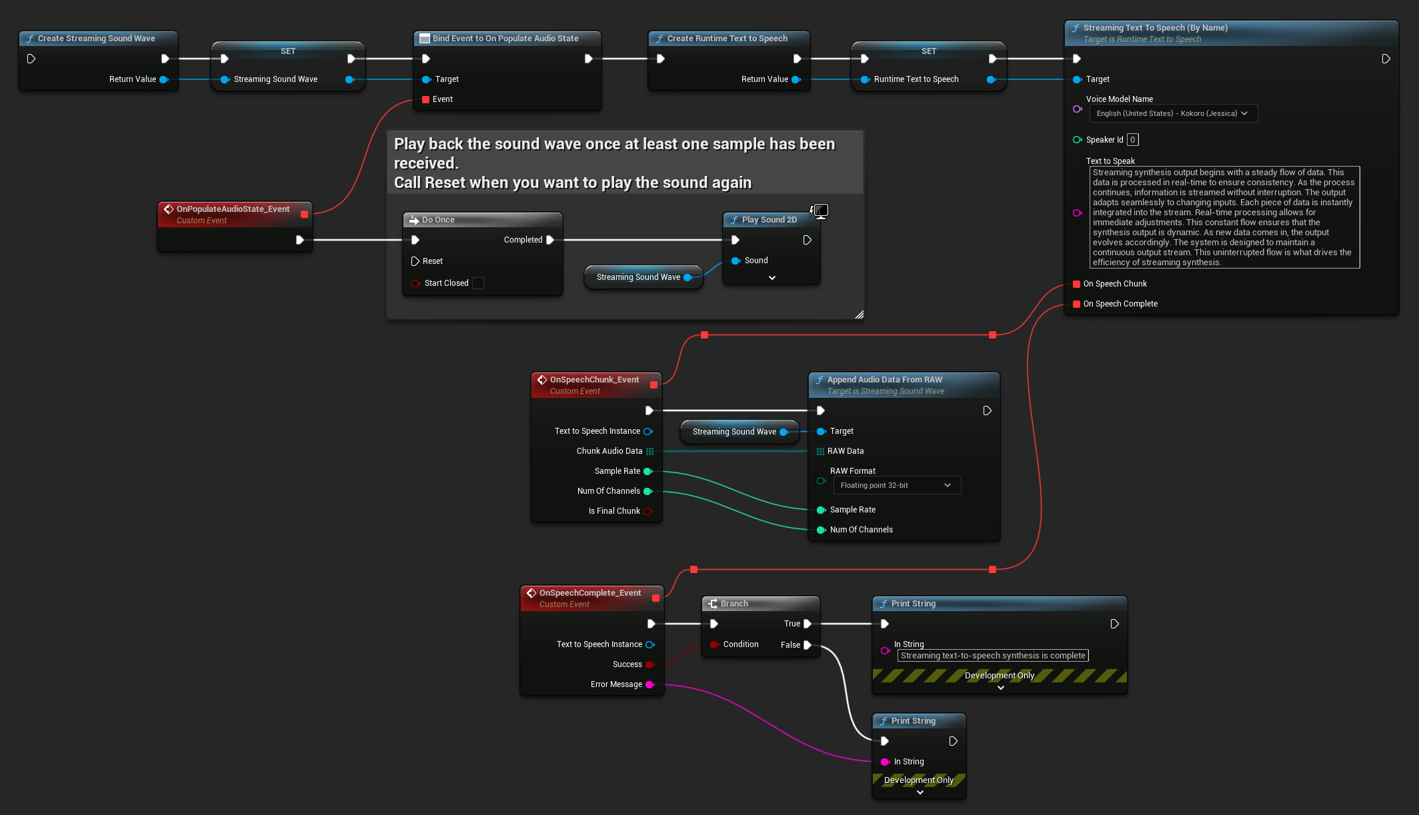Image resolution: width=1419 pixels, height=815 pixels.
Task: Open the RAW Format dropdown
Action: (896, 485)
